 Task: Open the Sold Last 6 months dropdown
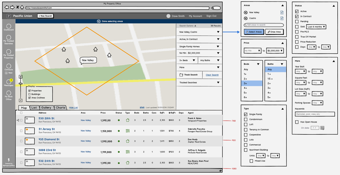pyautogui.click(x=316, y=27)
